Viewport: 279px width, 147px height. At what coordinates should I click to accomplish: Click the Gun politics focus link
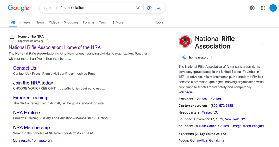tap(199, 140)
